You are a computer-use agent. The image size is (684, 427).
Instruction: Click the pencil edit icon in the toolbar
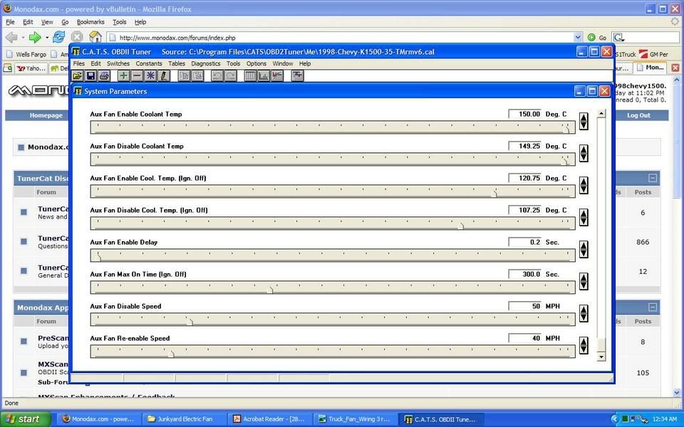click(164, 76)
